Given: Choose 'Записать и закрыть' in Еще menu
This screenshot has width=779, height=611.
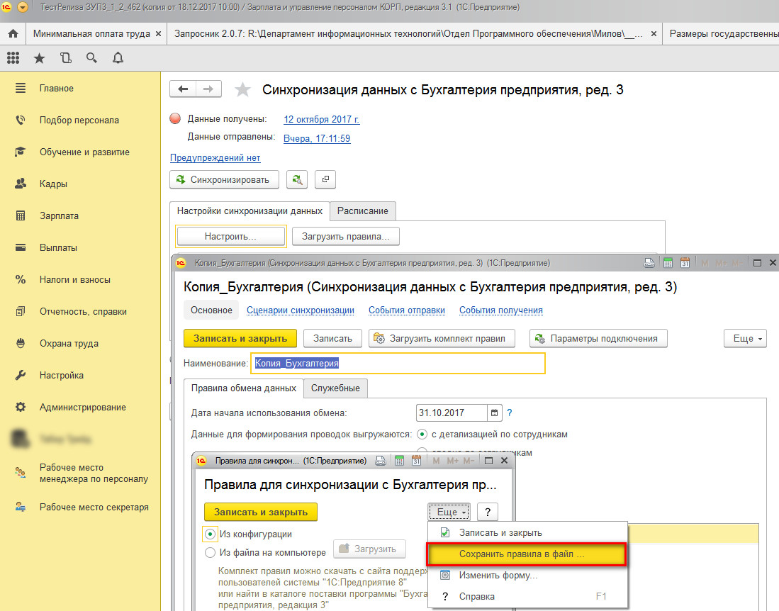Looking at the screenshot, I should [527, 532].
